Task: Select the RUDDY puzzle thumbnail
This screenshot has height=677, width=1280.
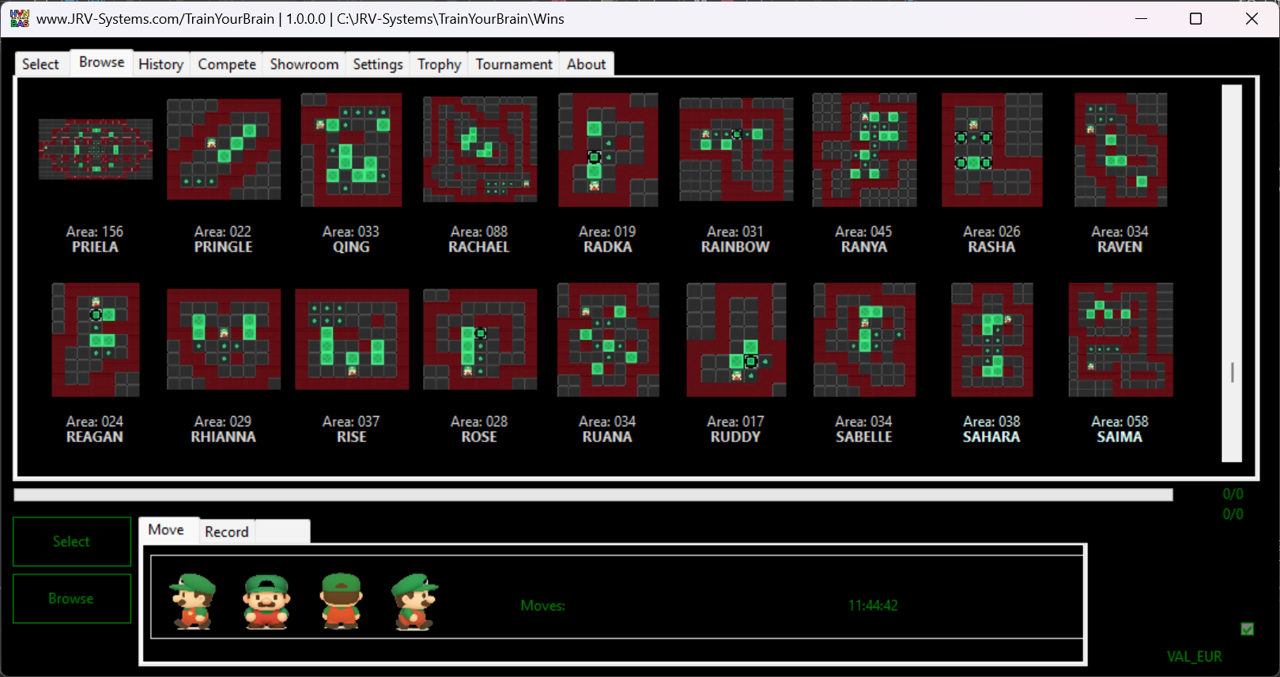Action: click(736, 339)
